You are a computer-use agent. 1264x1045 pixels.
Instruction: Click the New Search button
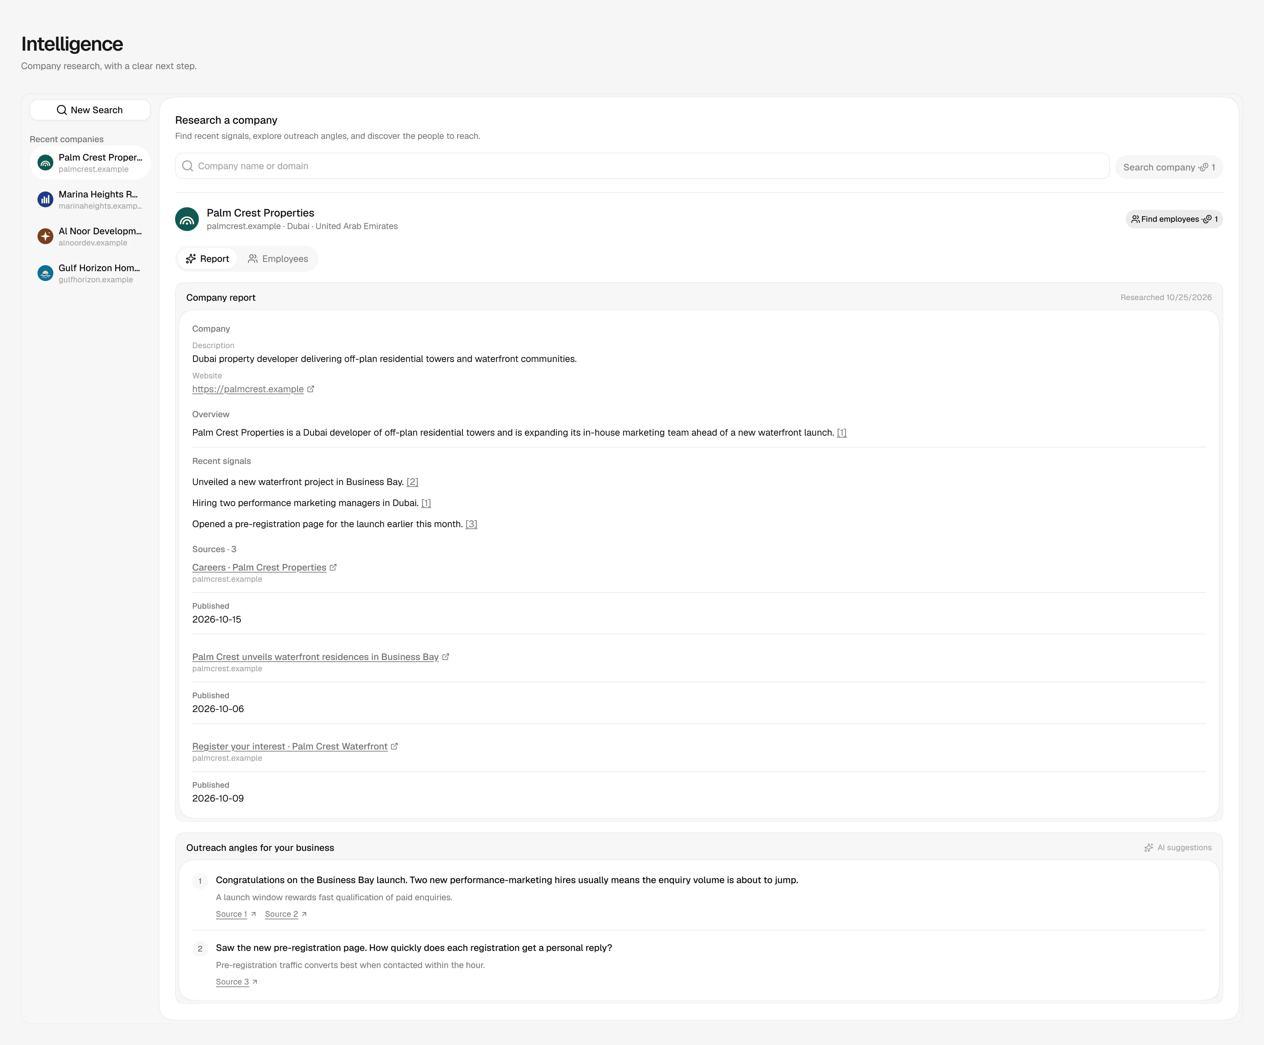click(x=90, y=110)
